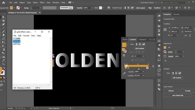This screenshot has width=195, height=110.
Task: Open the Layers panel icon in dock
Action: (x=159, y=66)
